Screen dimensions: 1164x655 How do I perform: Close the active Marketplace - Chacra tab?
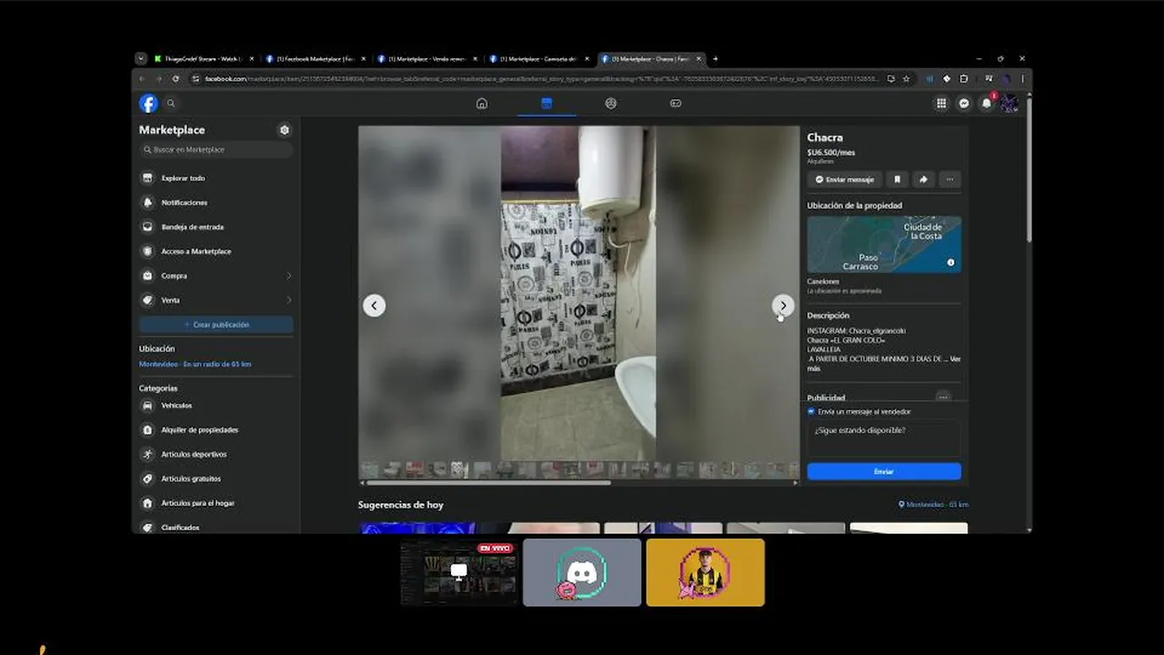point(699,59)
